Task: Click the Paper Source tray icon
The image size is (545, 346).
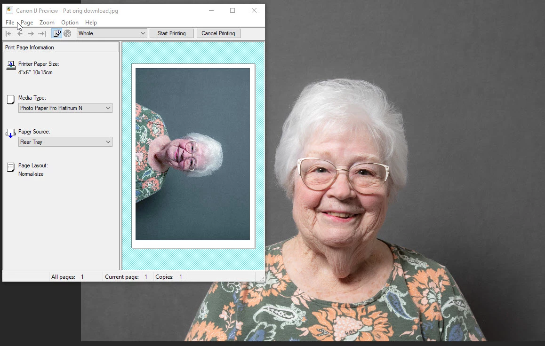Action: tap(11, 133)
